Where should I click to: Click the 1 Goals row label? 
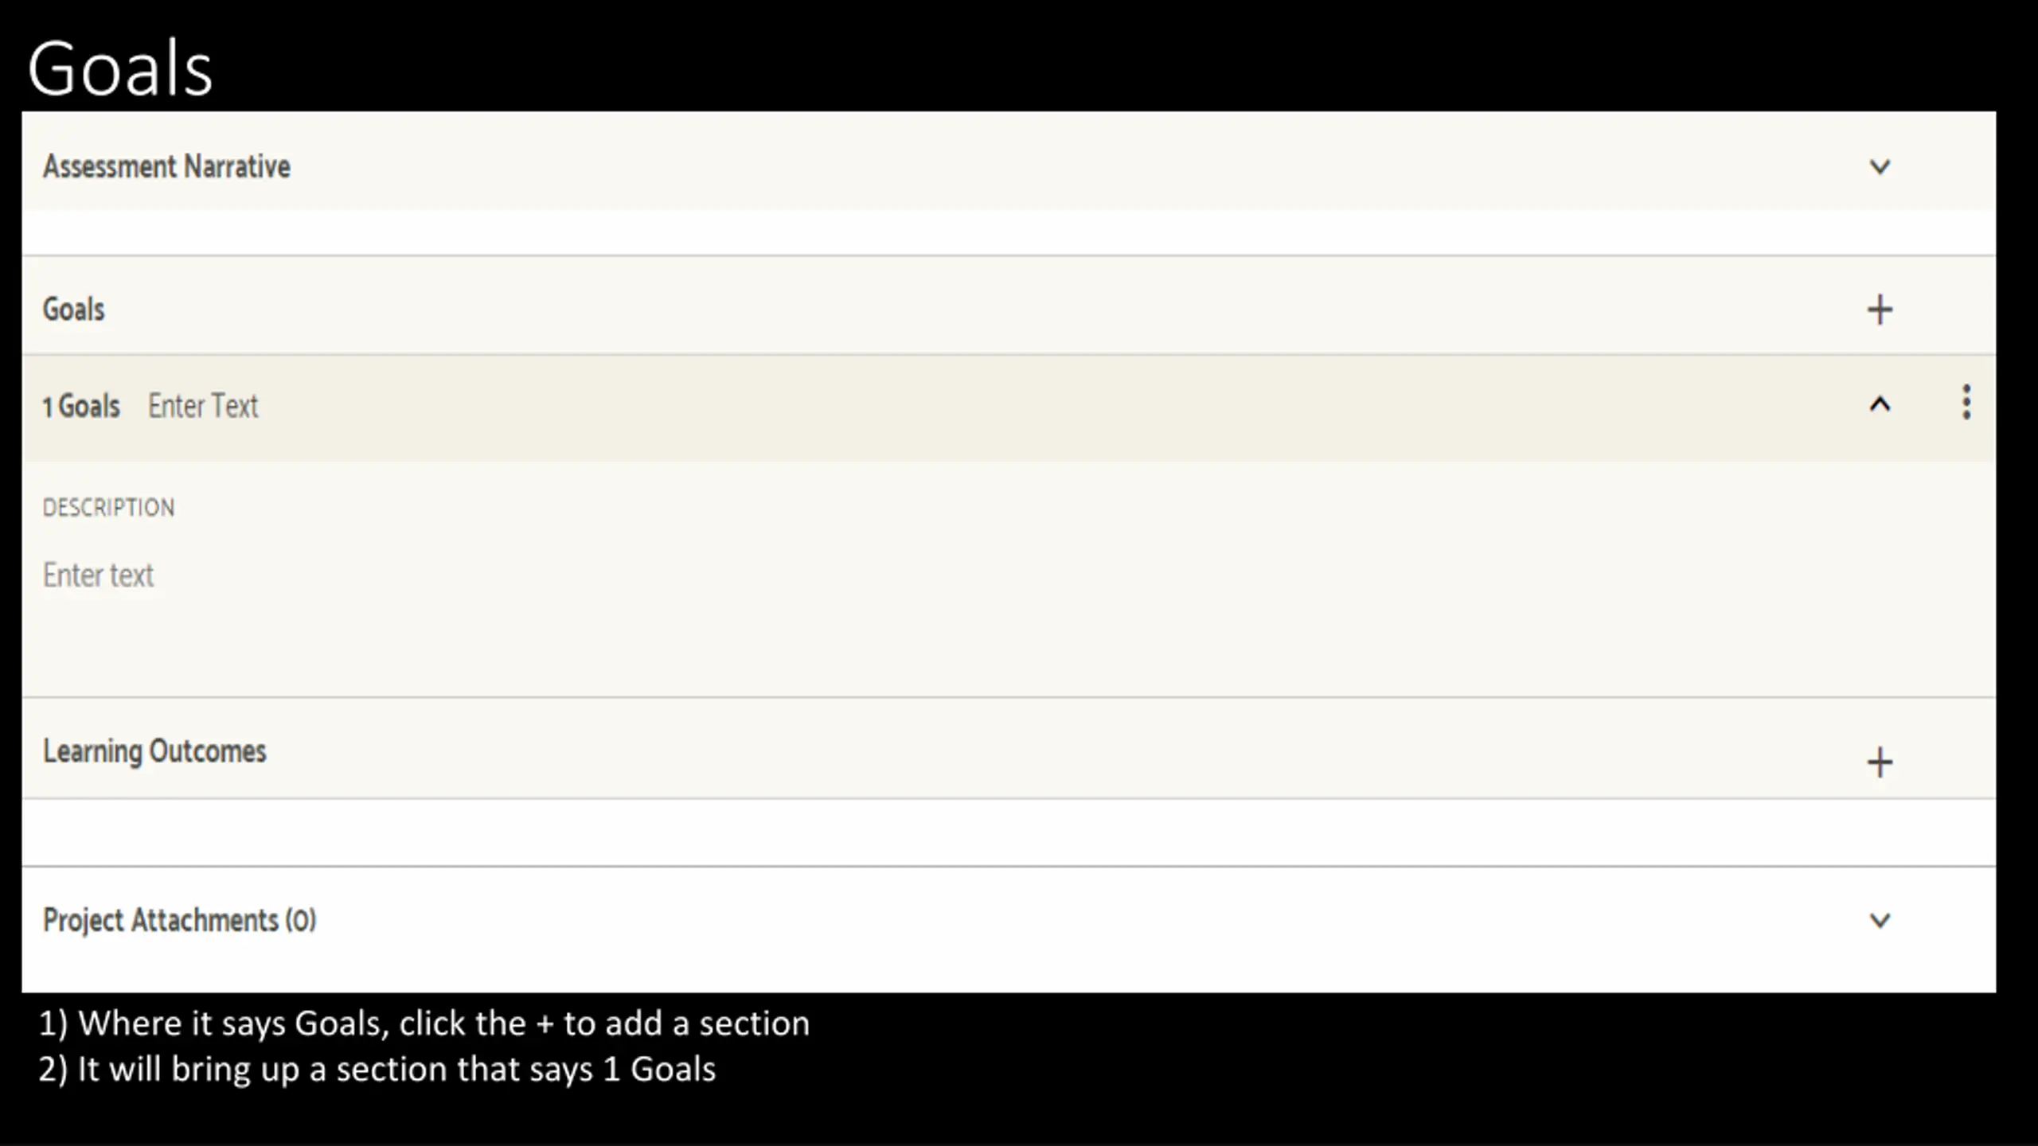(x=81, y=406)
